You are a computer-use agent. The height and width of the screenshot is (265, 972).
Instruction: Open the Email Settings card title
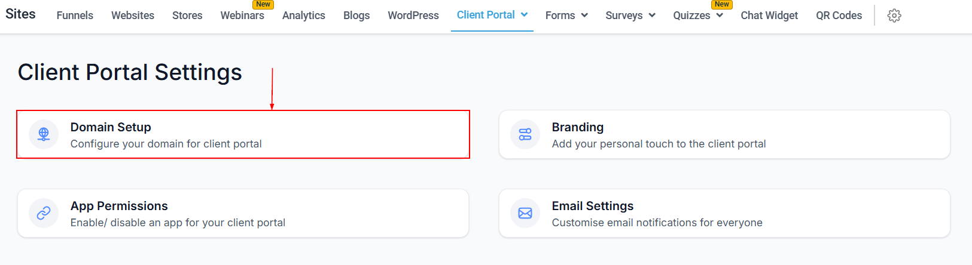(x=593, y=206)
